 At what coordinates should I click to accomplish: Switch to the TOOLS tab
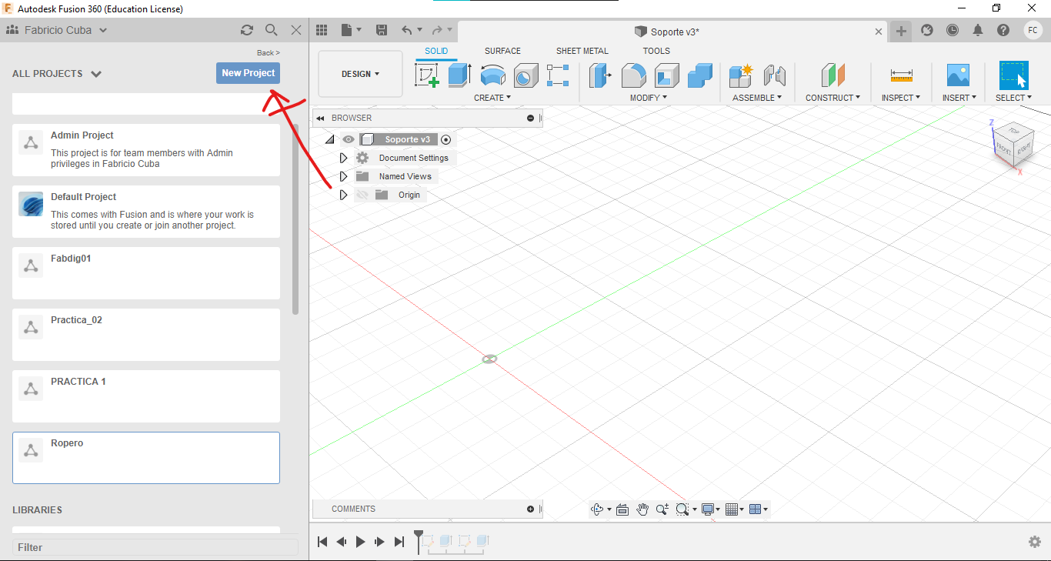[x=656, y=51]
